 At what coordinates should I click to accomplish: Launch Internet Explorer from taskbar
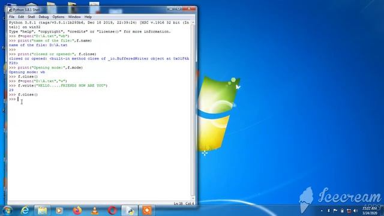pyautogui.click(x=25, y=211)
